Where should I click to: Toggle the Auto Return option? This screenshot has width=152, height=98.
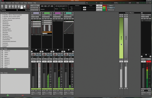[x=35, y=10]
